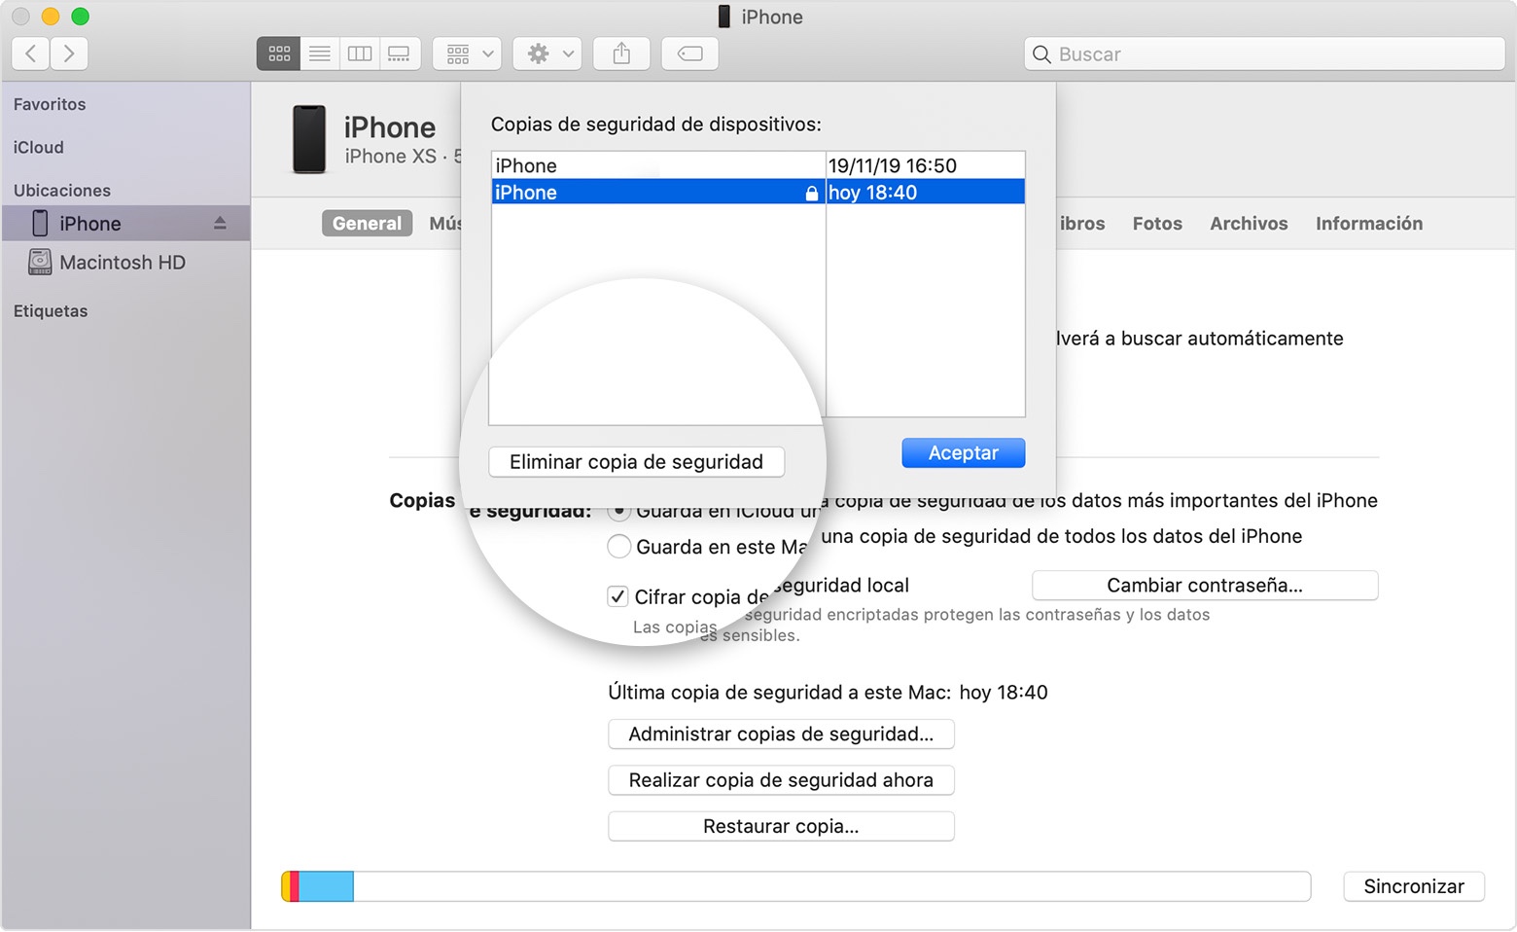The image size is (1517, 932).
Task: Click Realizar copia de seguridad ahora
Action: 781,780
